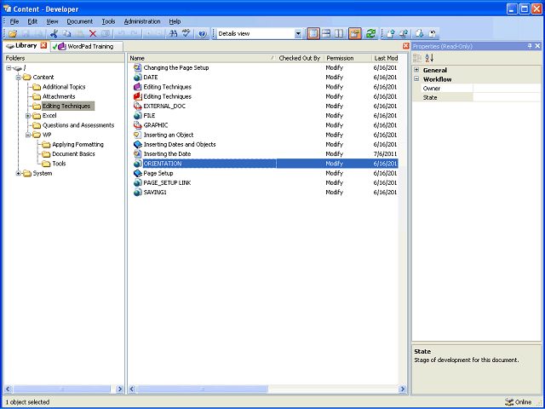Toggle the Properties pane toolbar button
Screen dimensions: 545x409
pos(355,34)
